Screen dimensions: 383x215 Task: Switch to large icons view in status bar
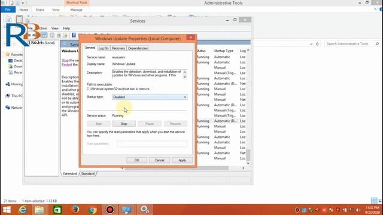[x=380, y=201]
